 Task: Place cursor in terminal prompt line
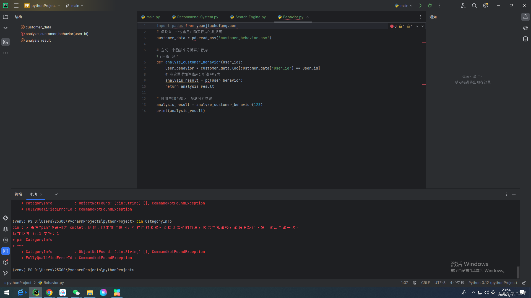click(73, 270)
